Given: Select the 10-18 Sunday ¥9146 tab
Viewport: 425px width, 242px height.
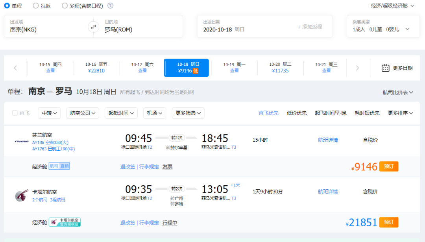Looking at the screenshot, I should point(187,68).
